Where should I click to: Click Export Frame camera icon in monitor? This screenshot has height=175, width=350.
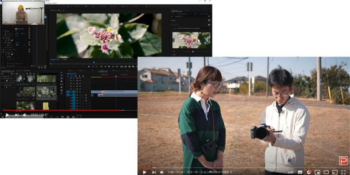tap(129, 67)
